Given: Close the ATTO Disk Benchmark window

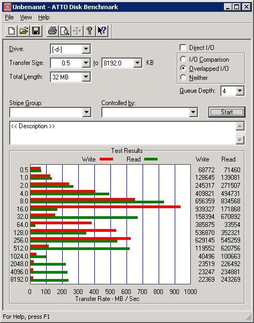Looking at the screenshot, I should point(246,7).
